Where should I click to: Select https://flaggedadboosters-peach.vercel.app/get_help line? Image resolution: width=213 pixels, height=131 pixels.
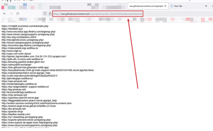[x=29, y=100]
